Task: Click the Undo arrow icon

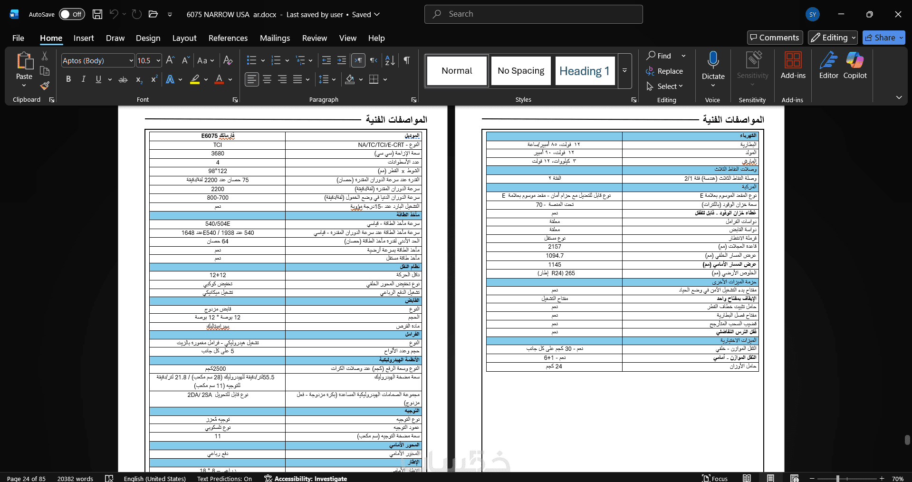Action: (x=114, y=14)
